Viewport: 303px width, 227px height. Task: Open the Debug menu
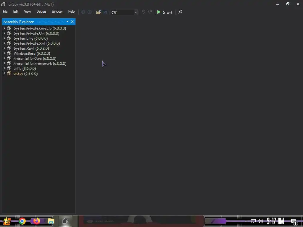click(x=41, y=12)
